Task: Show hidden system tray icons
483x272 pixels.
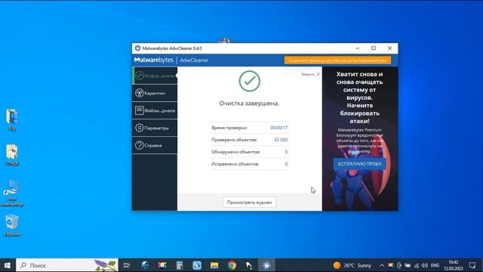Action: point(382,265)
